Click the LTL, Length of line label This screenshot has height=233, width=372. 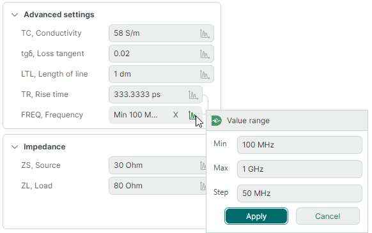(54, 74)
